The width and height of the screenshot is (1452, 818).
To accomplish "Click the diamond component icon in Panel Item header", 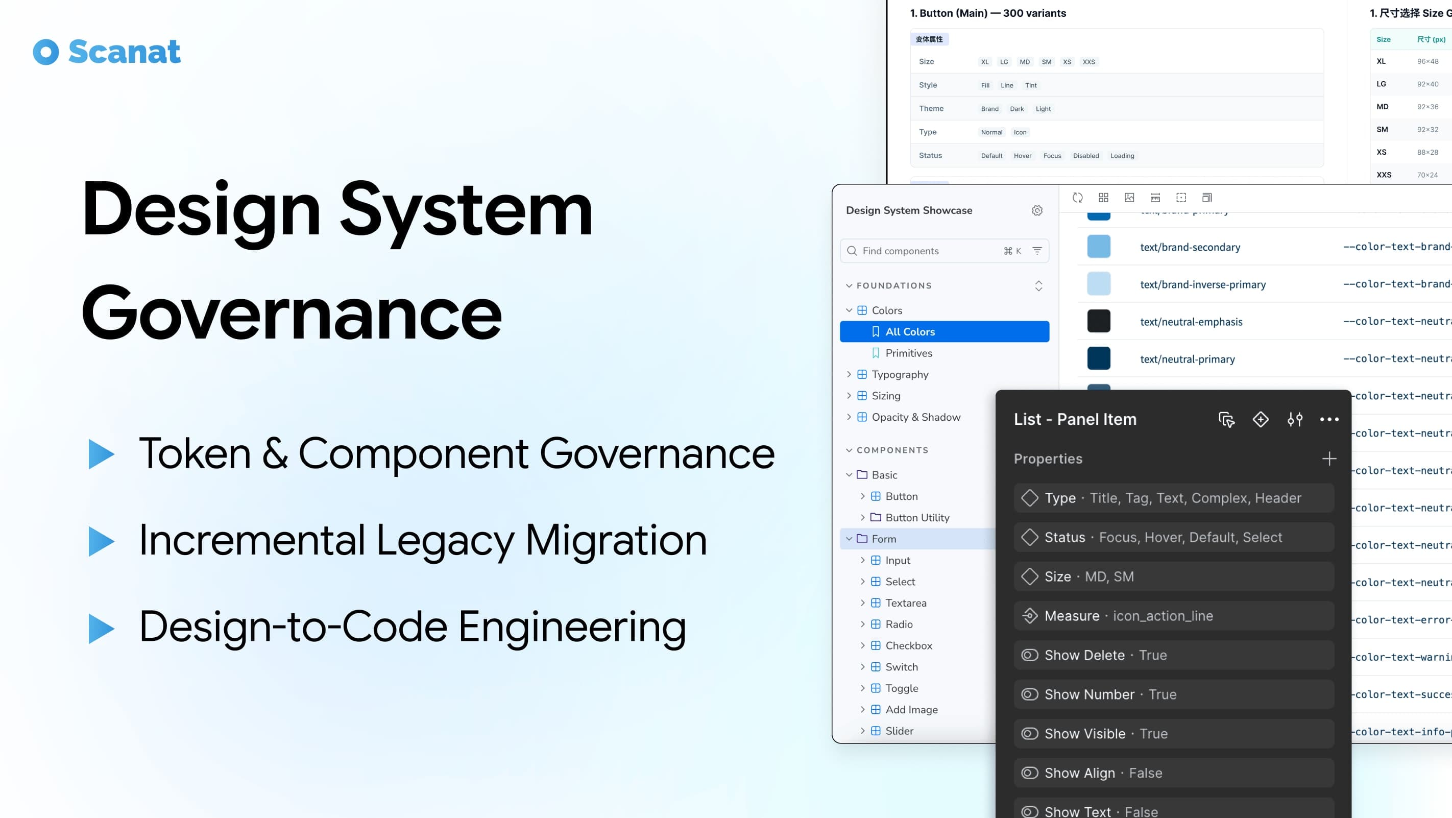I will click(x=1261, y=419).
